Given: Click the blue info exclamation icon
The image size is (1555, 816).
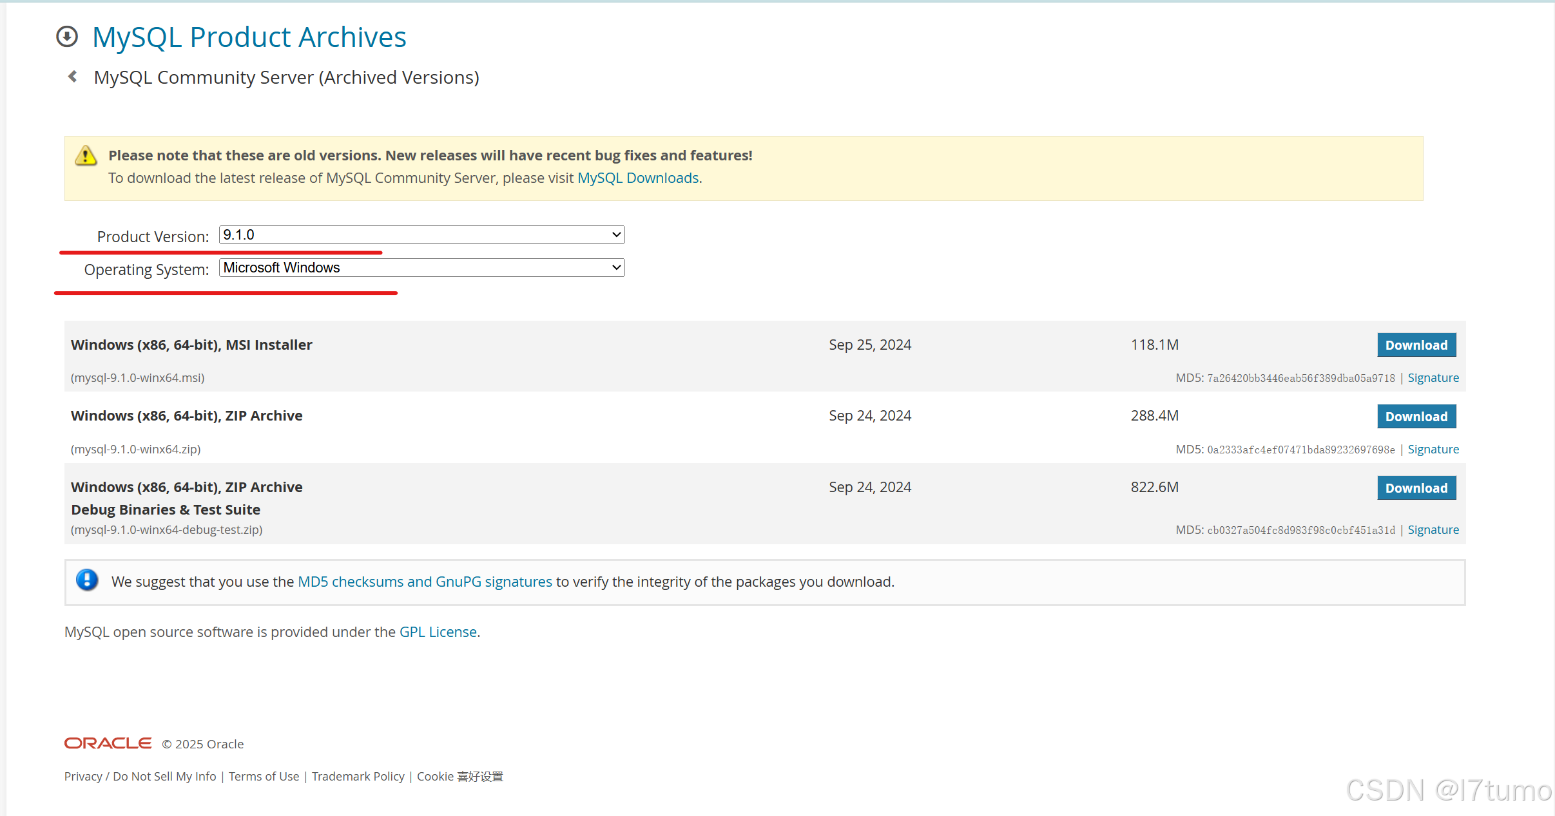Looking at the screenshot, I should coord(87,580).
